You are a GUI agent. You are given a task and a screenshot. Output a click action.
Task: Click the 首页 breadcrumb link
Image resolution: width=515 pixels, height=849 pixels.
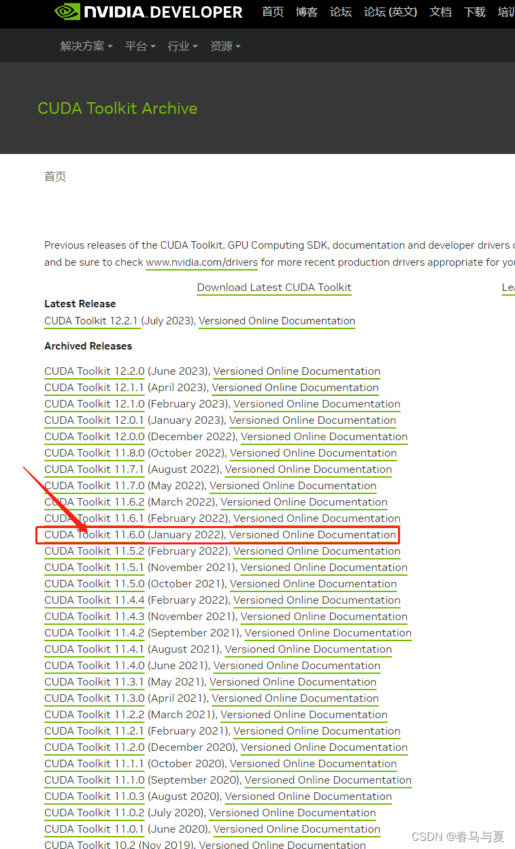[x=55, y=176]
